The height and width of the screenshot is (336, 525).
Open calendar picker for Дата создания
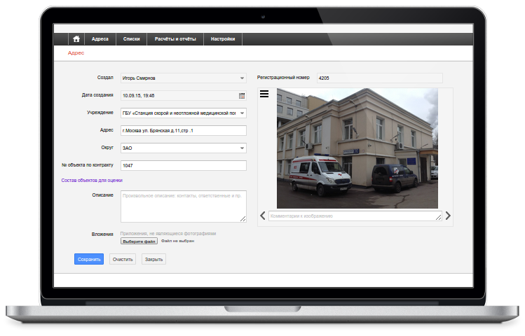pos(242,95)
